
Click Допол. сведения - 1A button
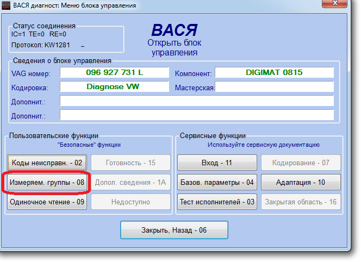click(x=130, y=182)
